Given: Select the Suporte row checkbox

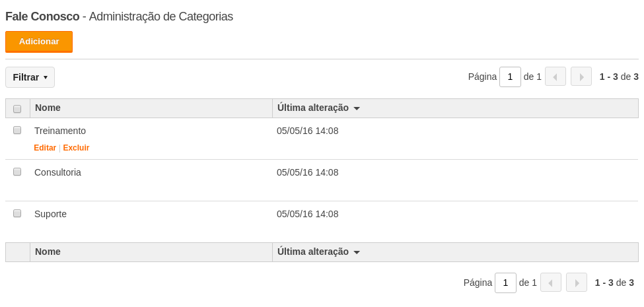Looking at the screenshot, I should [17, 213].
